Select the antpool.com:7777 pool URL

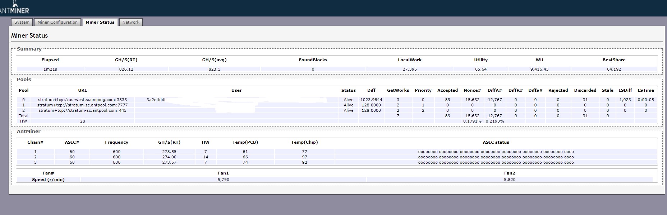(x=82, y=105)
